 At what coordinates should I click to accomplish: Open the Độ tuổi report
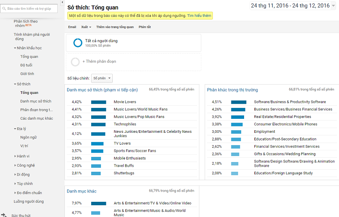26,65
